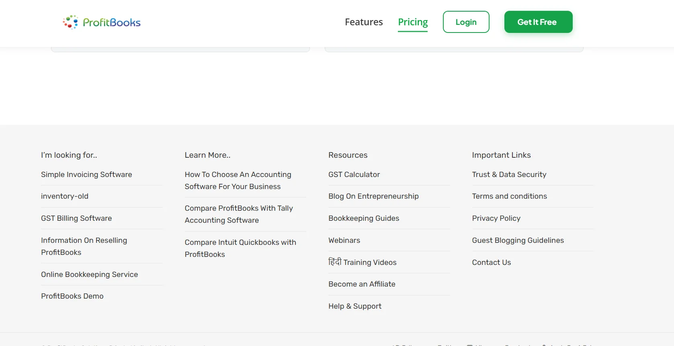Image resolution: width=674 pixels, height=346 pixels.
Task: Open Compare Intuit Quickbooks with ProfitBooks link
Action: (240, 248)
